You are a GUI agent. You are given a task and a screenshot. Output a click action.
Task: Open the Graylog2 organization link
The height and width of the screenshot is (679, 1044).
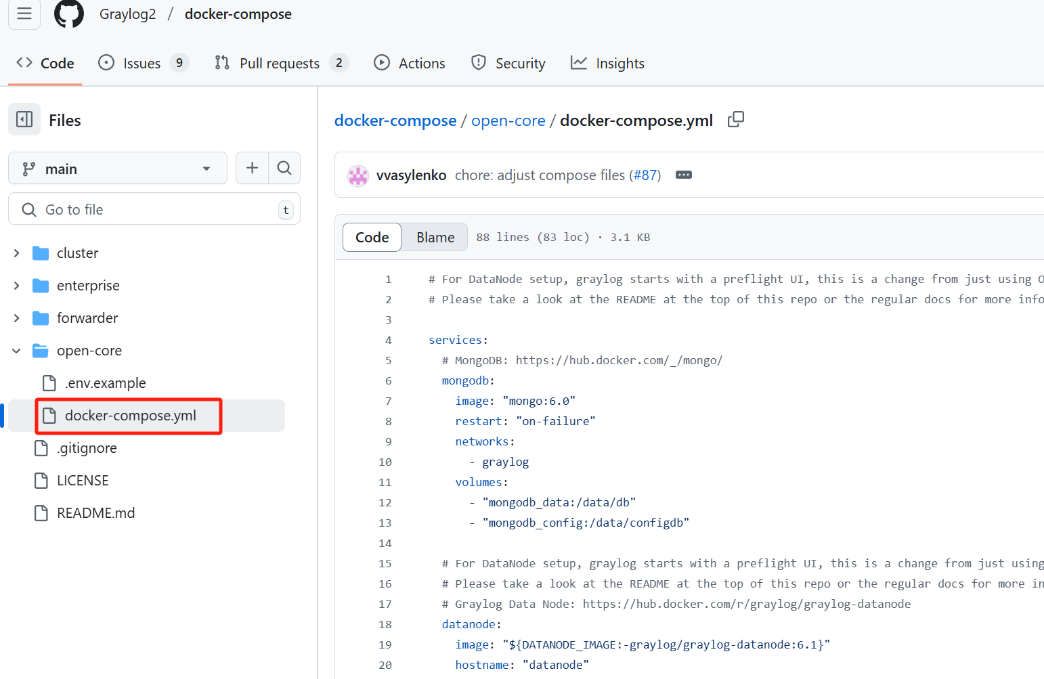[127, 14]
